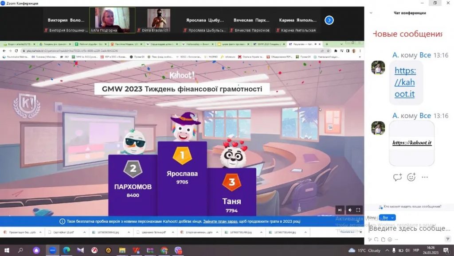Open the three-dots more options under chat message
This screenshot has width=454, height=256.
coord(425,177)
